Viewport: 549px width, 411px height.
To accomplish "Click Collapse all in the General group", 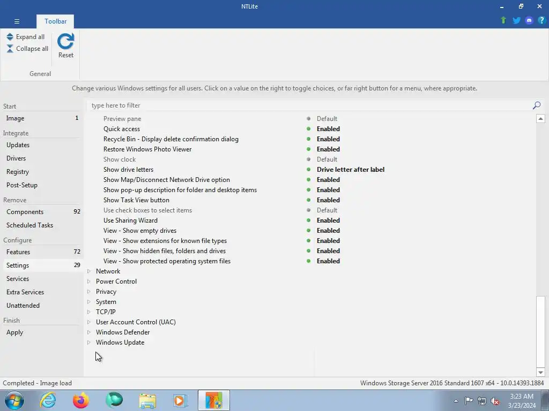I will point(27,49).
